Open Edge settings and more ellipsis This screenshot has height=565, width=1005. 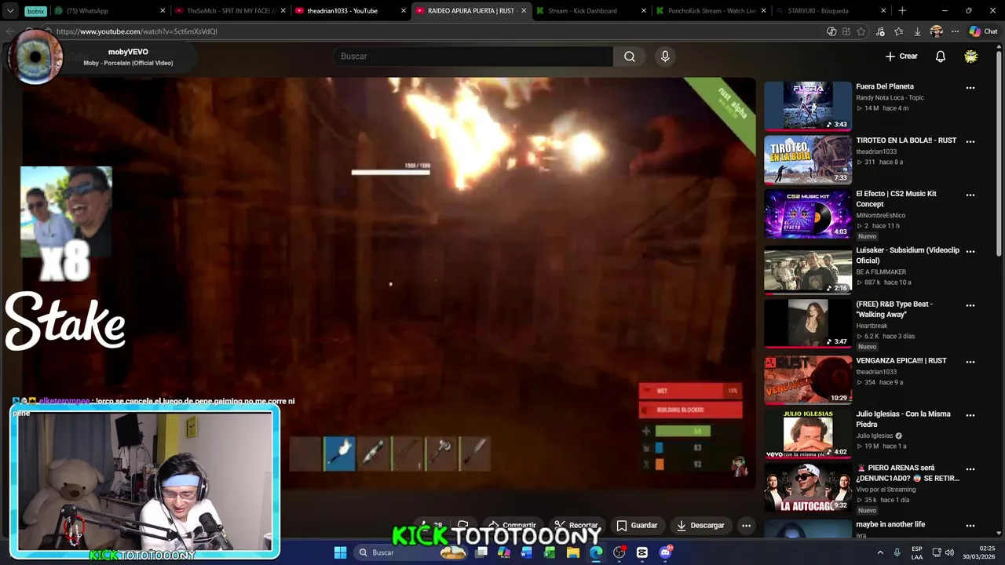(x=955, y=31)
